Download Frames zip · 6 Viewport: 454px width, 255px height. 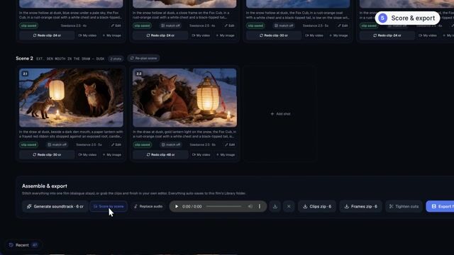tap(360, 206)
